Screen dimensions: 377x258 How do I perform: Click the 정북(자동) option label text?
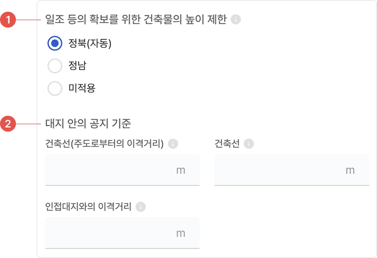coord(90,44)
